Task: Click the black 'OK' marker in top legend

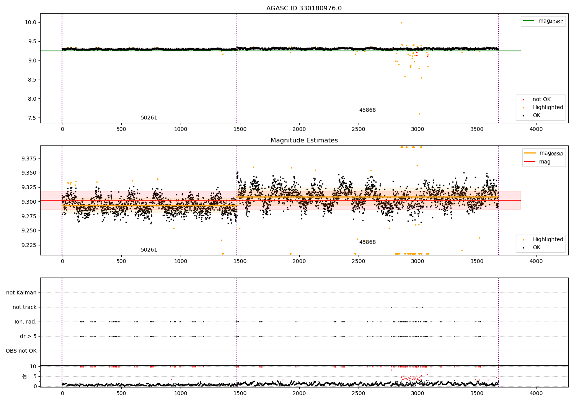Action: pos(523,116)
